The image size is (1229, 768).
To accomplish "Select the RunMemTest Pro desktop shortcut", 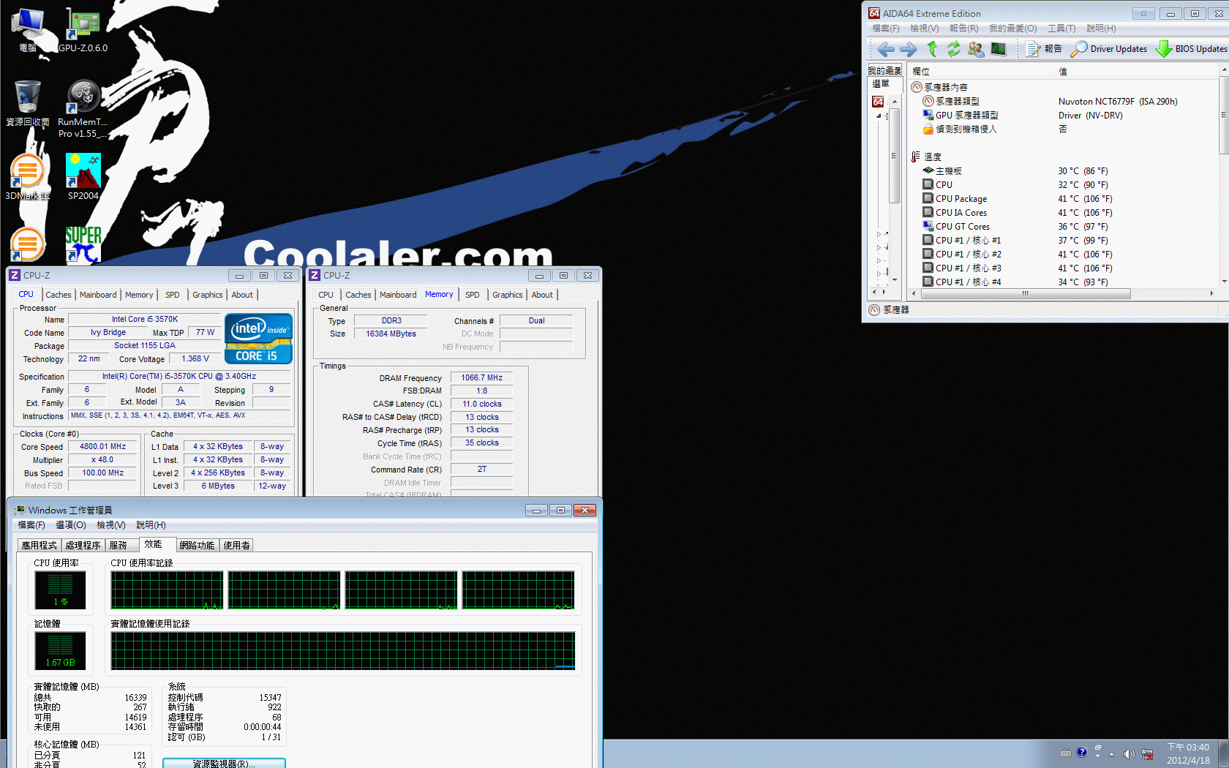I will (x=83, y=108).
